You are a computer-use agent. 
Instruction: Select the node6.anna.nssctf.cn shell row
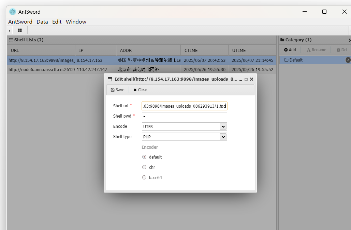tap(142, 69)
